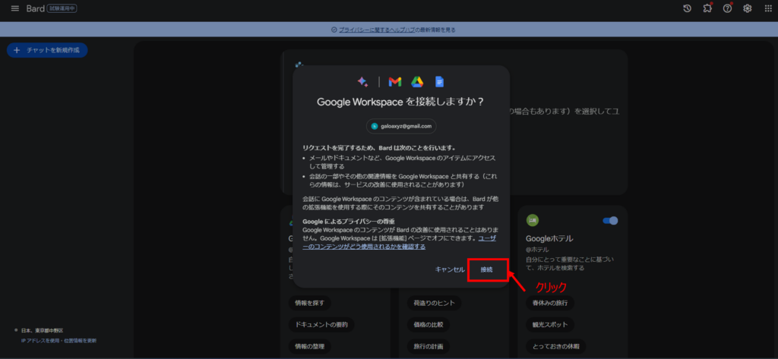Click the Gmail icon in dialog
Viewport: 778px width, 359px height.
point(395,82)
